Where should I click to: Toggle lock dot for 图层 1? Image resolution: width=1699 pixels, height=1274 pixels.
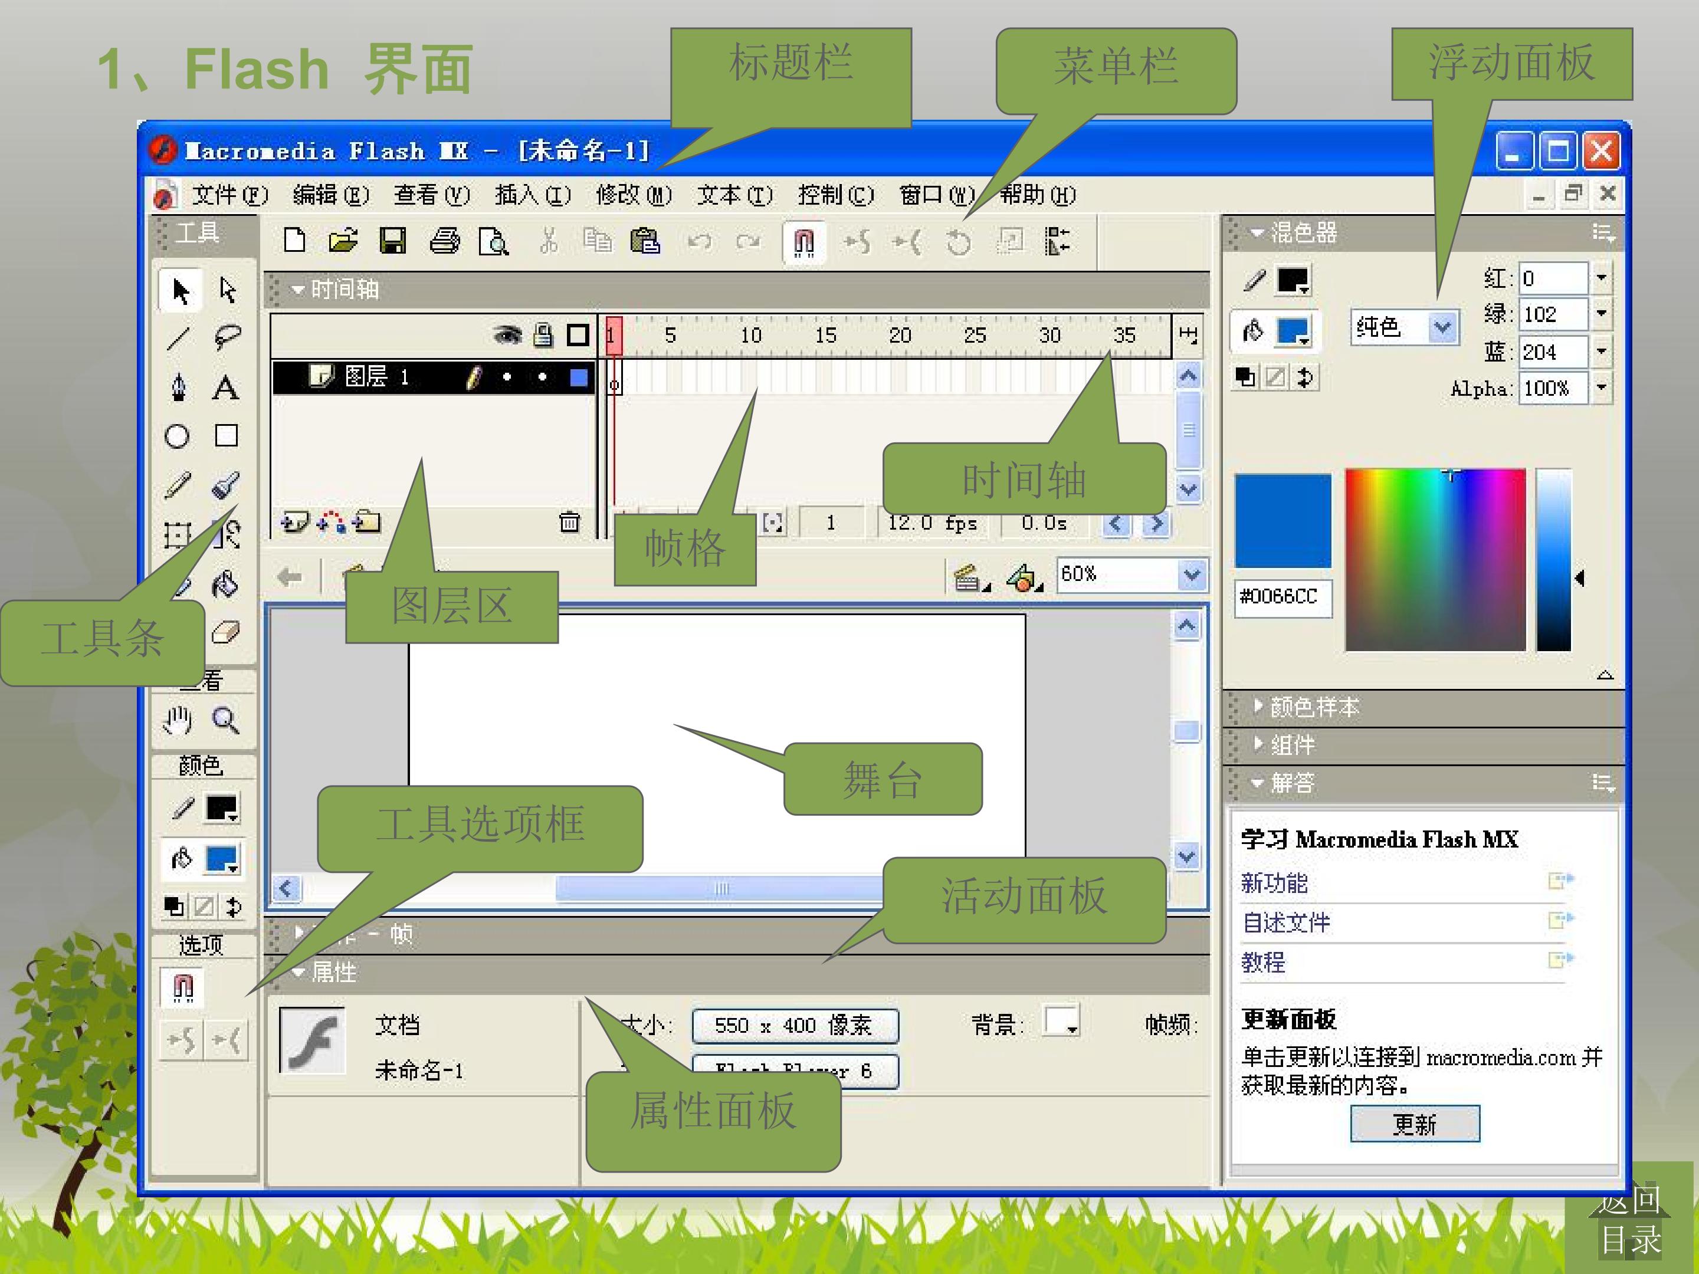click(x=542, y=376)
